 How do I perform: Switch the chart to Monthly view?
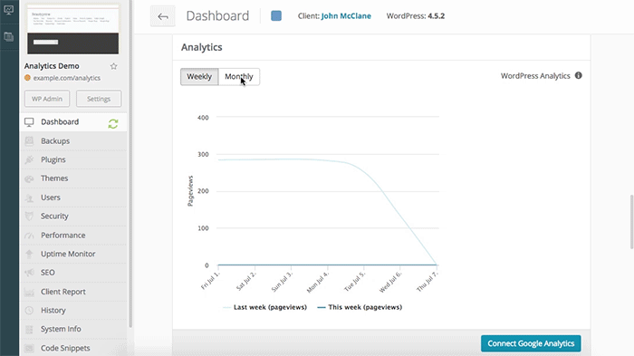239,76
